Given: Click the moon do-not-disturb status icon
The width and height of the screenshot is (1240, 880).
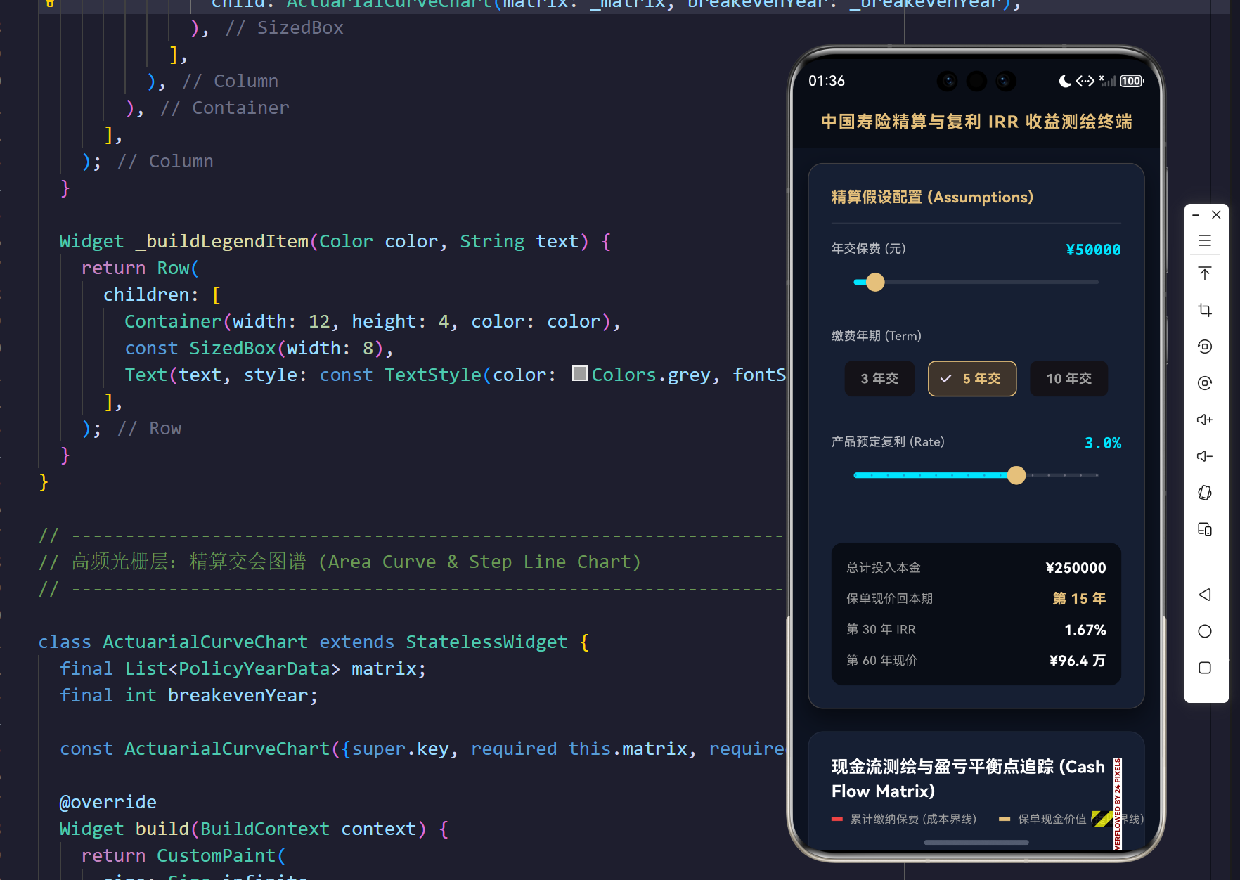Looking at the screenshot, I should [1065, 81].
